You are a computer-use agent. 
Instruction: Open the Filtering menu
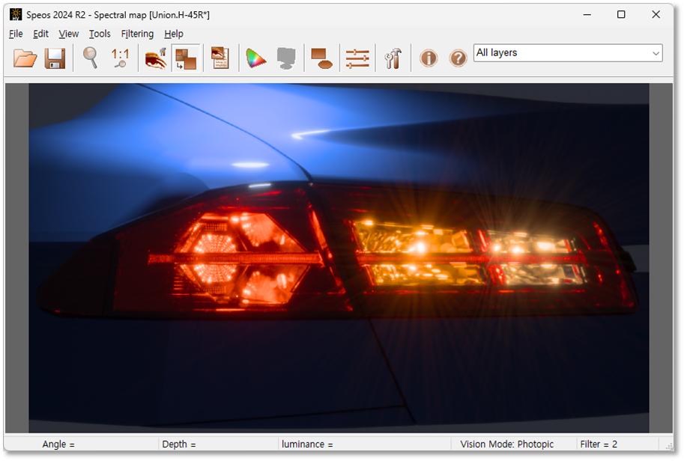point(137,34)
